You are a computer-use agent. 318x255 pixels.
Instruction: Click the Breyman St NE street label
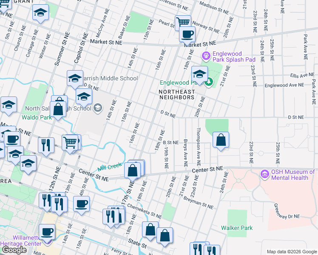199,203
